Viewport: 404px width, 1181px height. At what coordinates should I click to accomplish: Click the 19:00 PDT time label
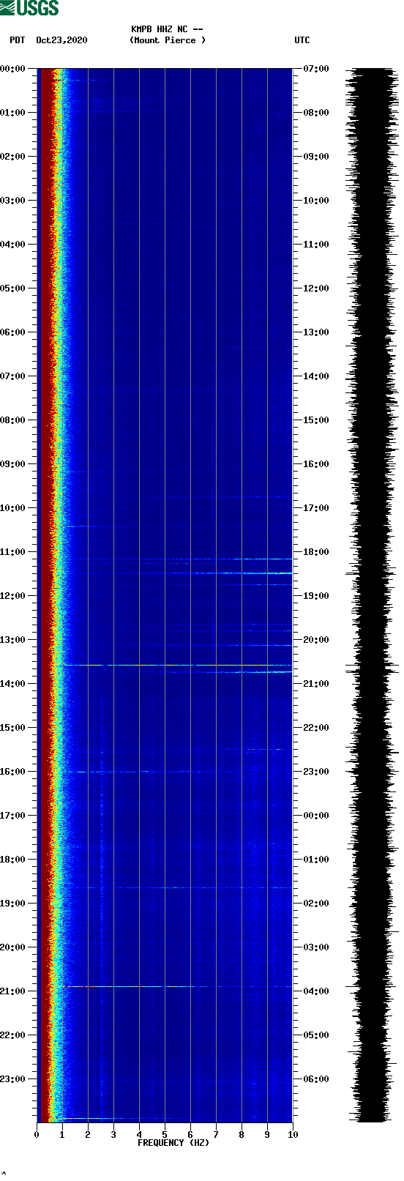12,904
